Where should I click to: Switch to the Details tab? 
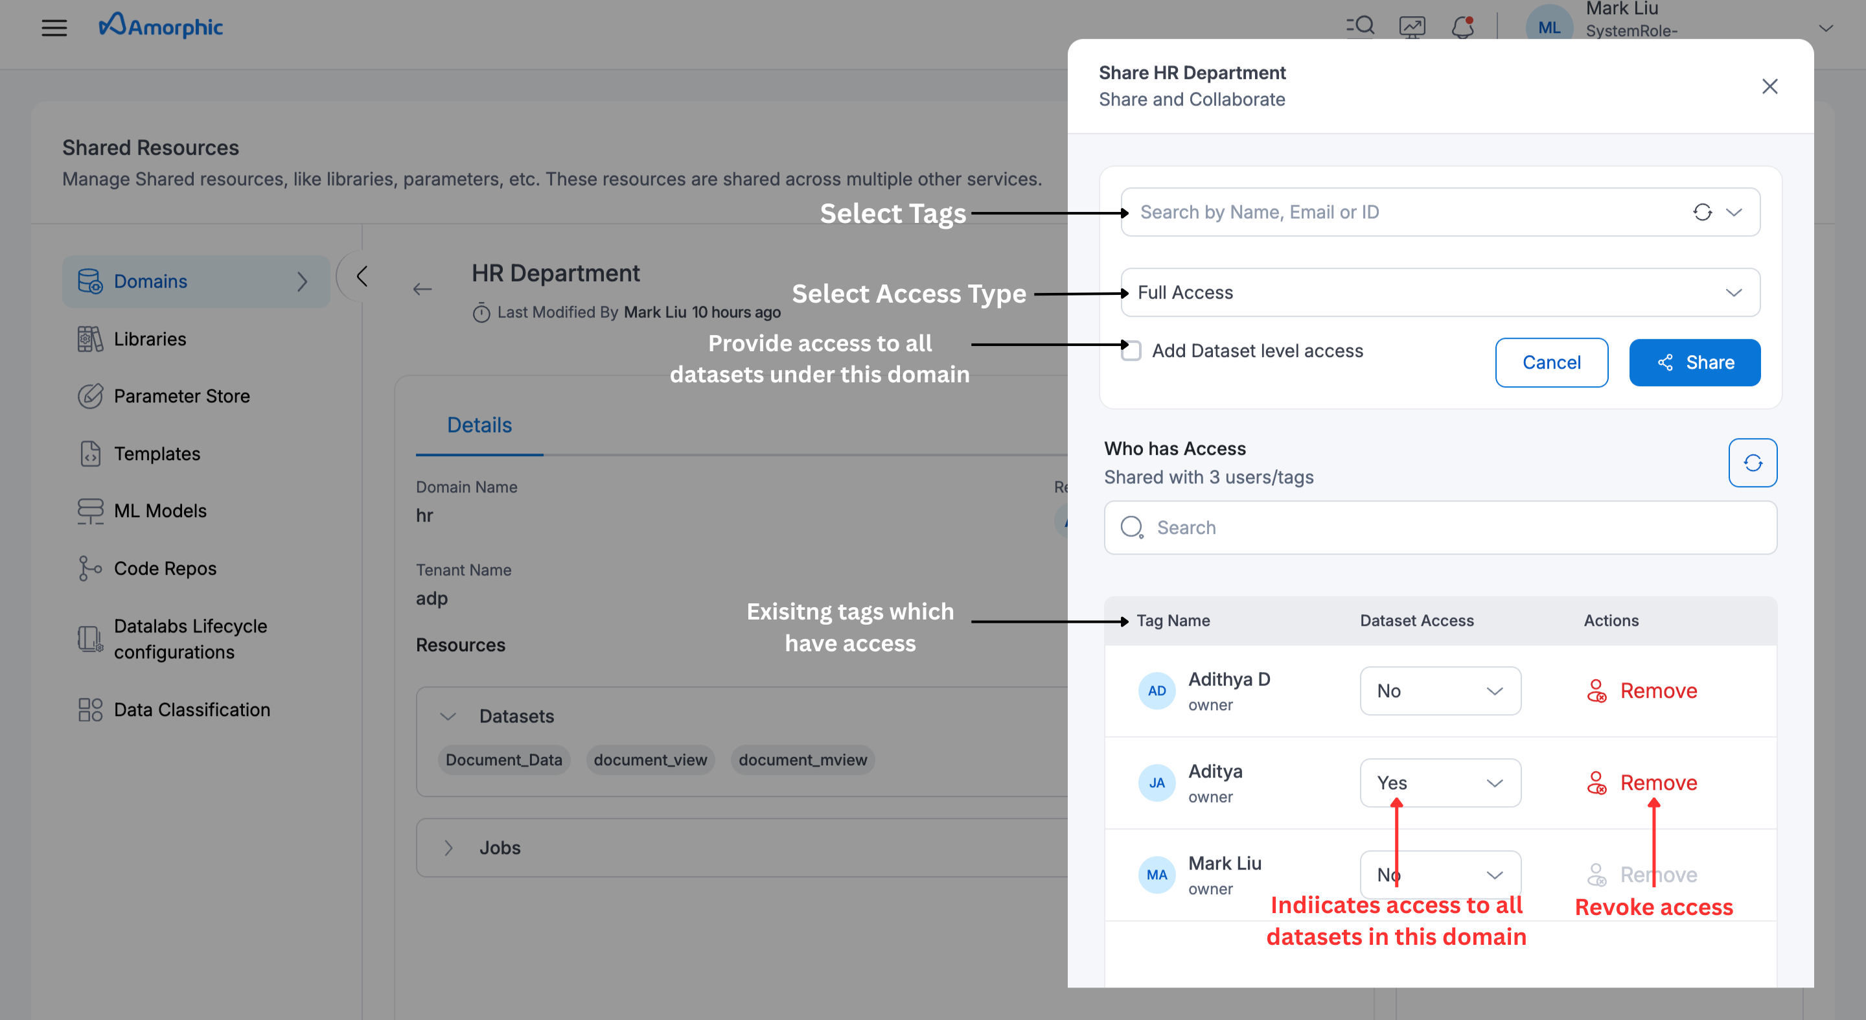[x=479, y=425]
